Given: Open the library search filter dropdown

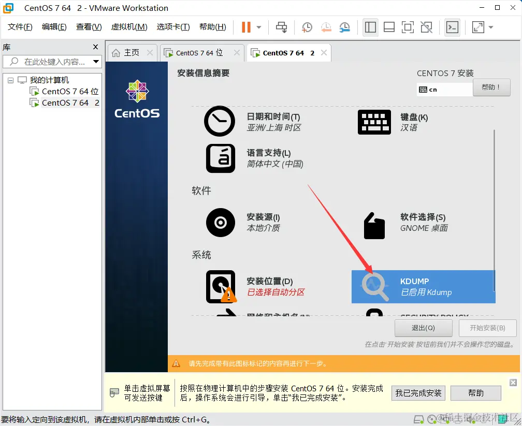Looking at the screenshot, I should [x=95, y=62].
